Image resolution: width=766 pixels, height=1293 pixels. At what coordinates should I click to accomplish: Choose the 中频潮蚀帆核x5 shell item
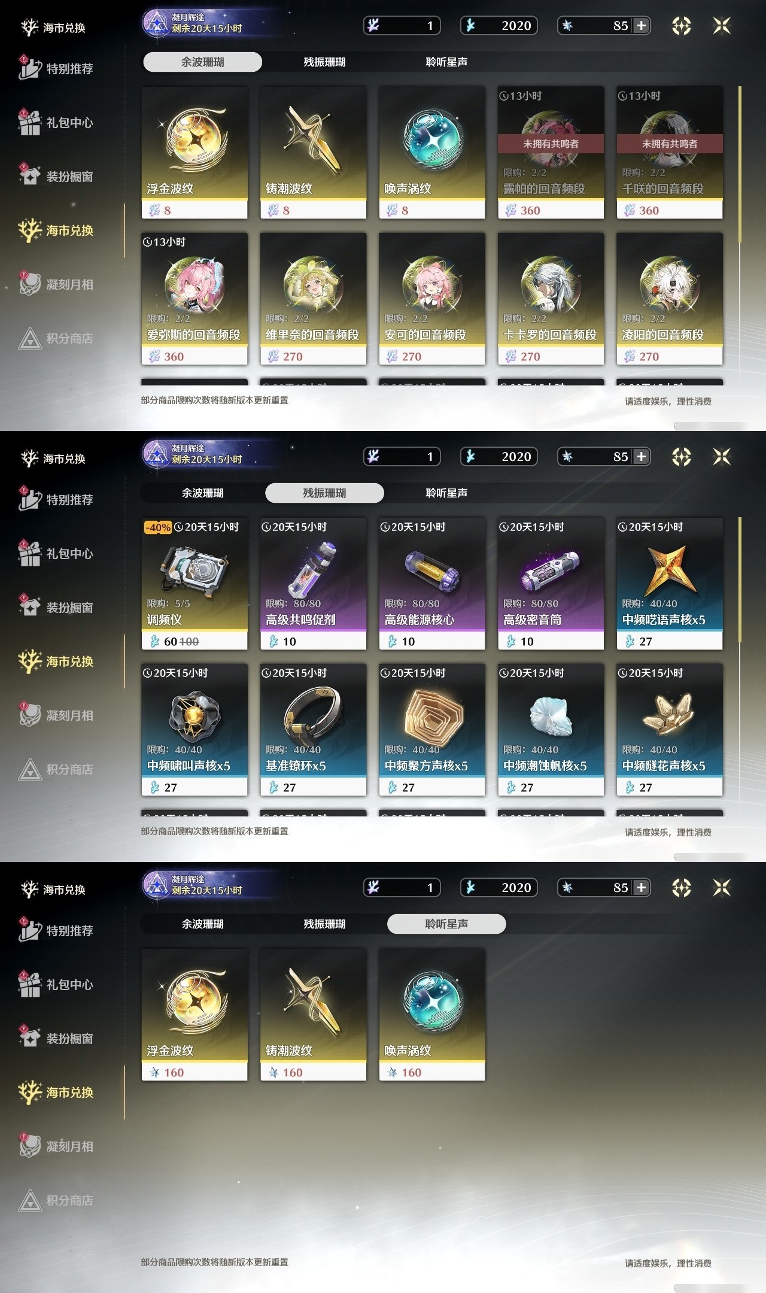[551, 730]
